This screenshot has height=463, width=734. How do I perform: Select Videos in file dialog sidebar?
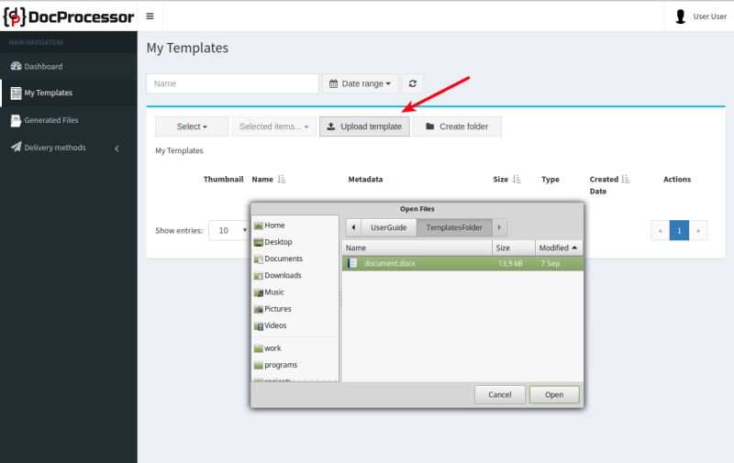click(x=295, y=325)
